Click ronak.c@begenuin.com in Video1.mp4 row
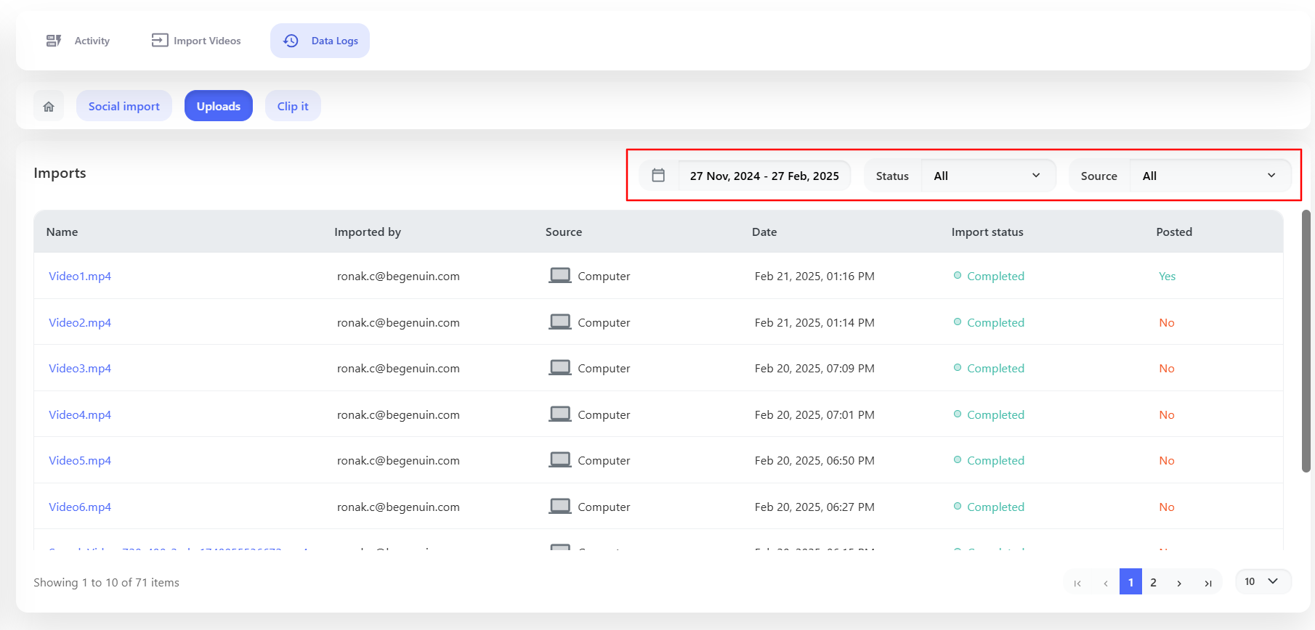The image size is (1315, 630). 398,276
